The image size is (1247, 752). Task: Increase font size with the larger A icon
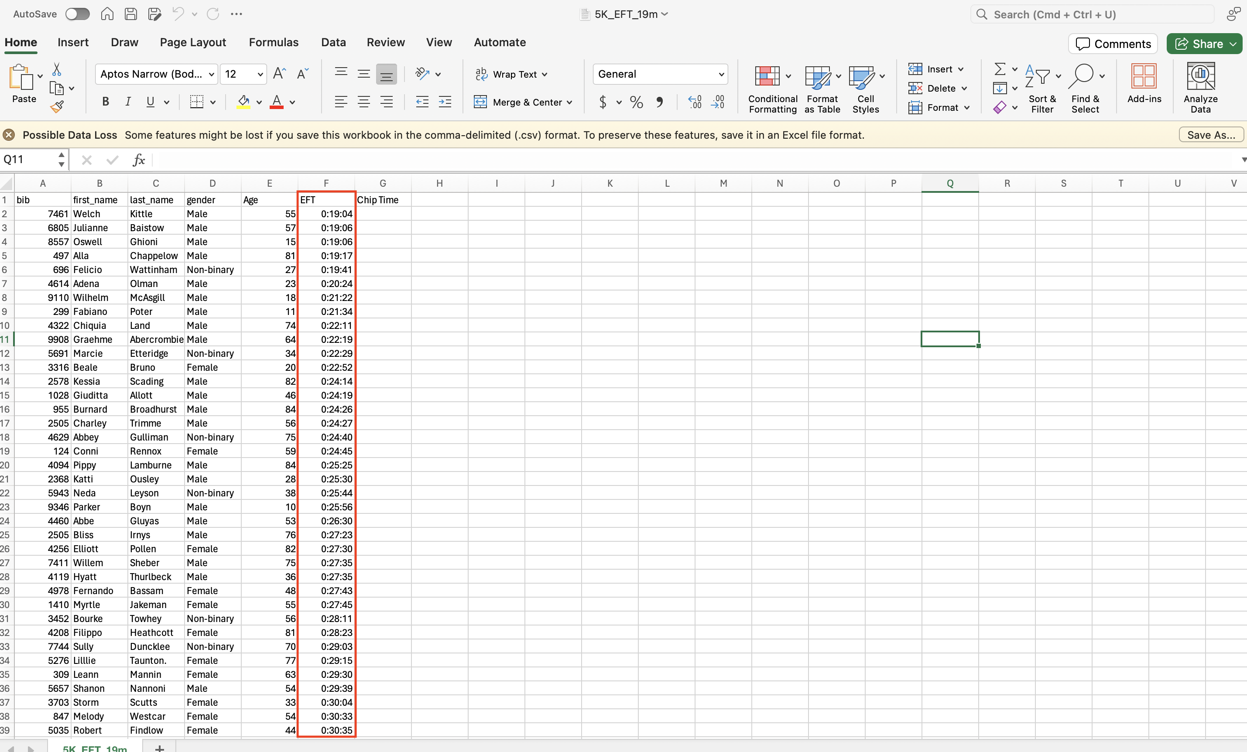[x=279, y=74]
